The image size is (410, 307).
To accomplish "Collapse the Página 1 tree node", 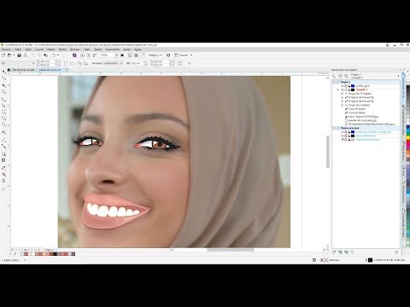I will [x=334, y=82].
